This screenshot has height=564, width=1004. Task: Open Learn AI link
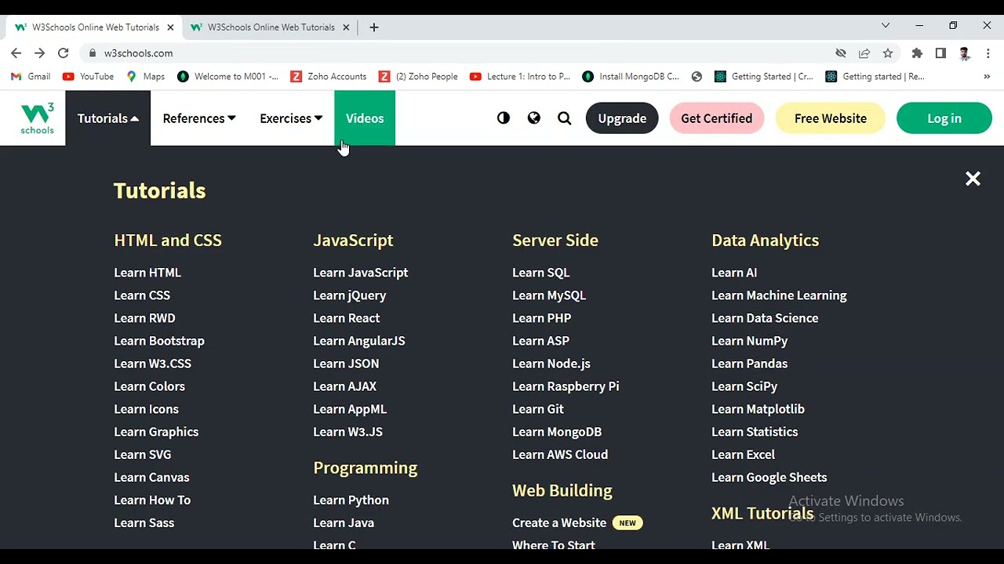(734, 273)
